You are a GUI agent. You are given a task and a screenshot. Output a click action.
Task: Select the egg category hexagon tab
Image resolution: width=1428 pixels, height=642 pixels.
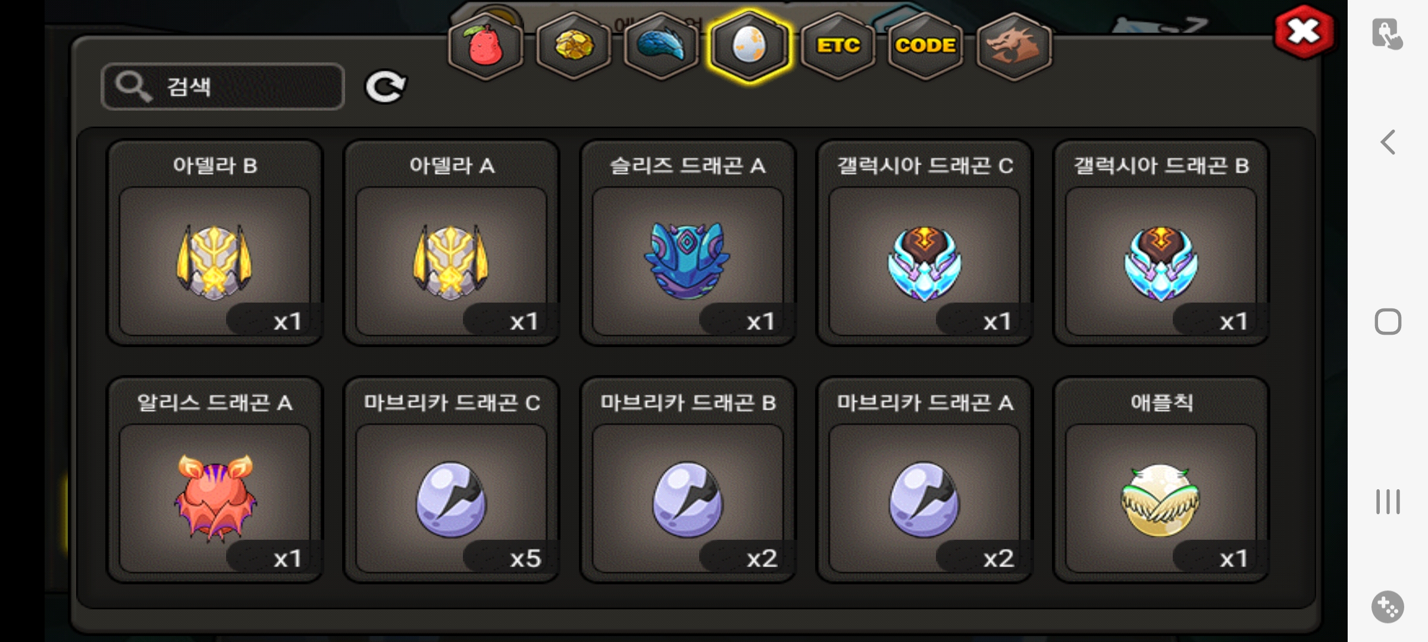coord(750,46)
